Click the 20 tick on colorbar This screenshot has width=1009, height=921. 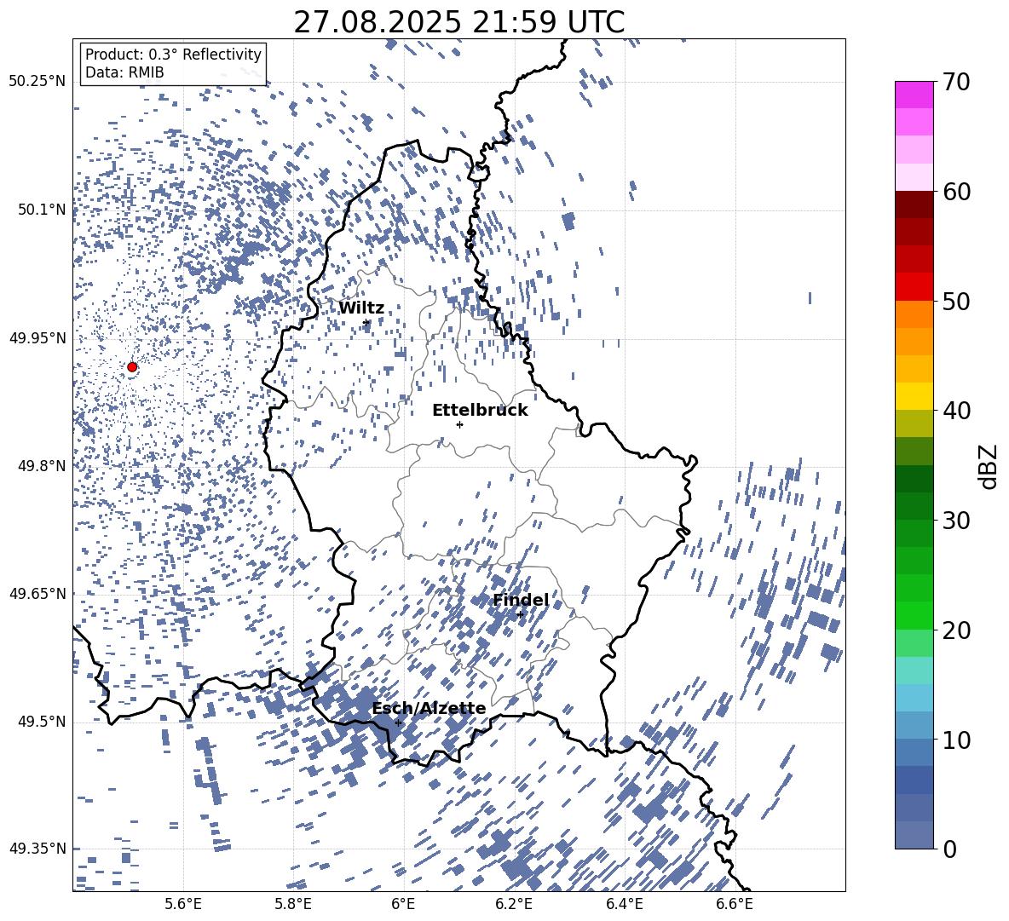pos(957,630)
